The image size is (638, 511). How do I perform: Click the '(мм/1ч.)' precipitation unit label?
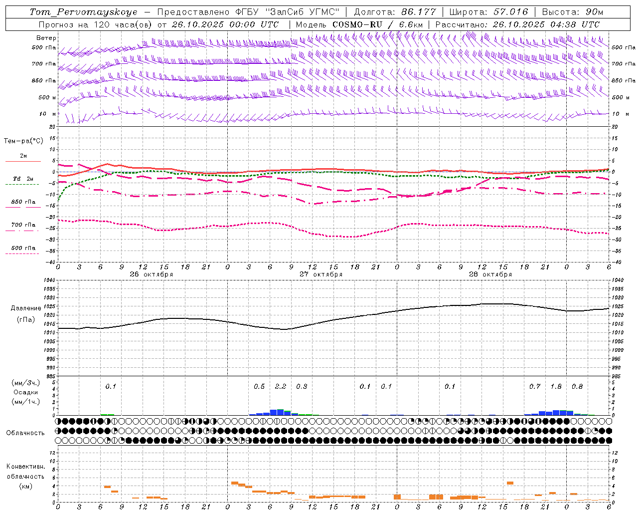pos(26,402)
